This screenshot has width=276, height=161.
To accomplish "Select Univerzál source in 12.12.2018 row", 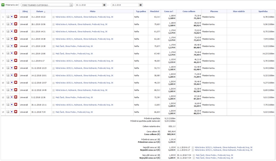I will click(24, 83).
